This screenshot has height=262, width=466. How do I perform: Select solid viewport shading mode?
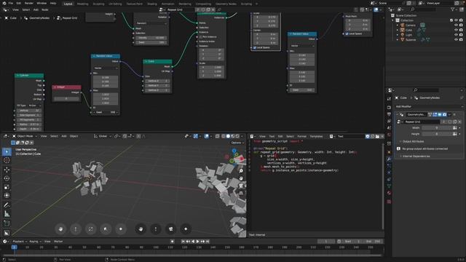pos(228,136)
